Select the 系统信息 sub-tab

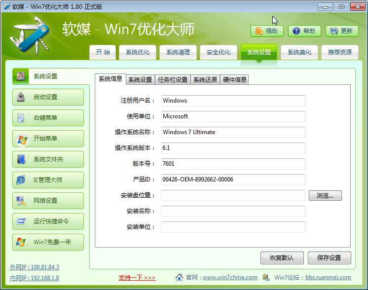click(110, 79)
